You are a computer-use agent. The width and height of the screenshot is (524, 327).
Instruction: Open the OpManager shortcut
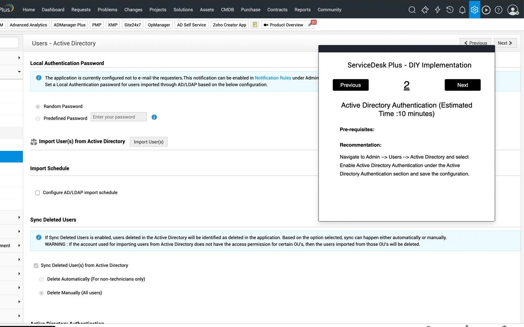(159, 25)
